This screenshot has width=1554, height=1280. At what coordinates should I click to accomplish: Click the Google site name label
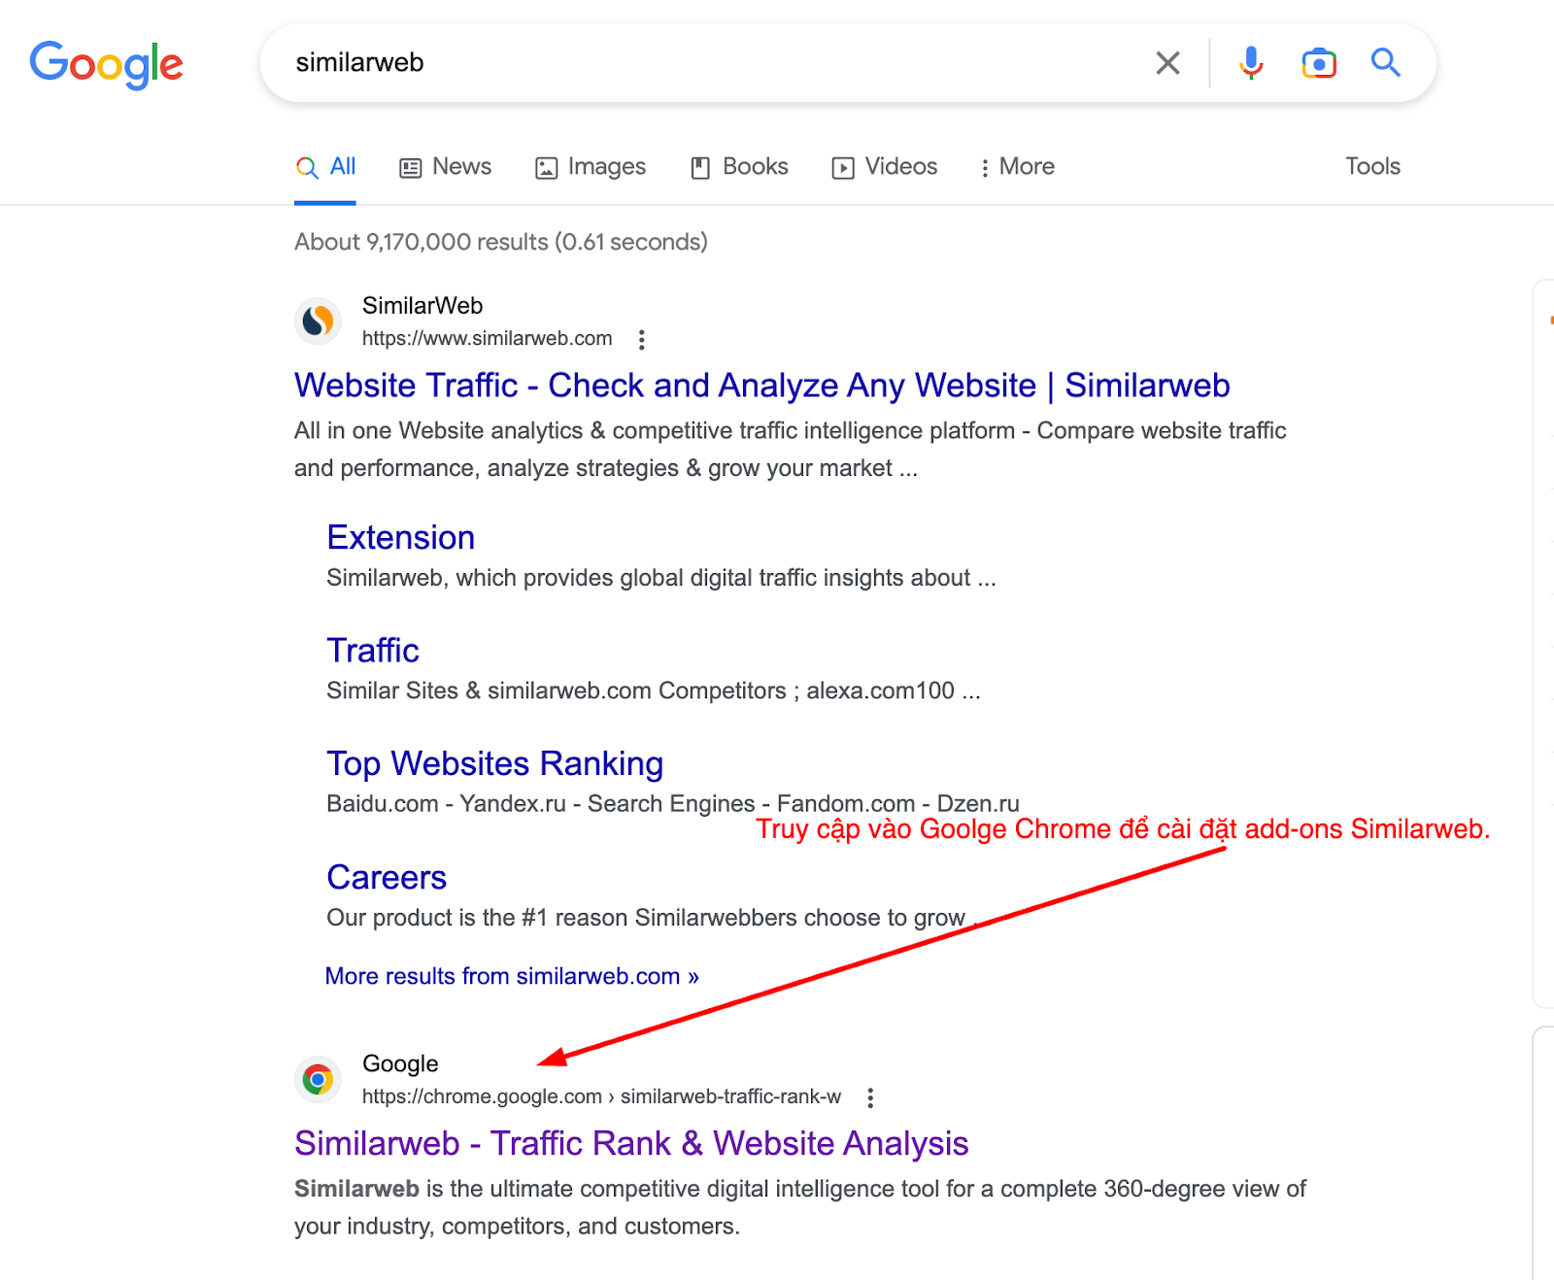click(x=400, y=1064)
